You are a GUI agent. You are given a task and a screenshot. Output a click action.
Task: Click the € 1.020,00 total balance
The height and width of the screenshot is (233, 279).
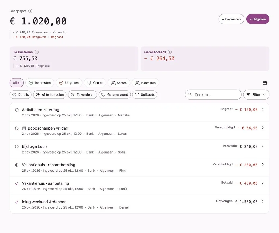pos(38,21)
